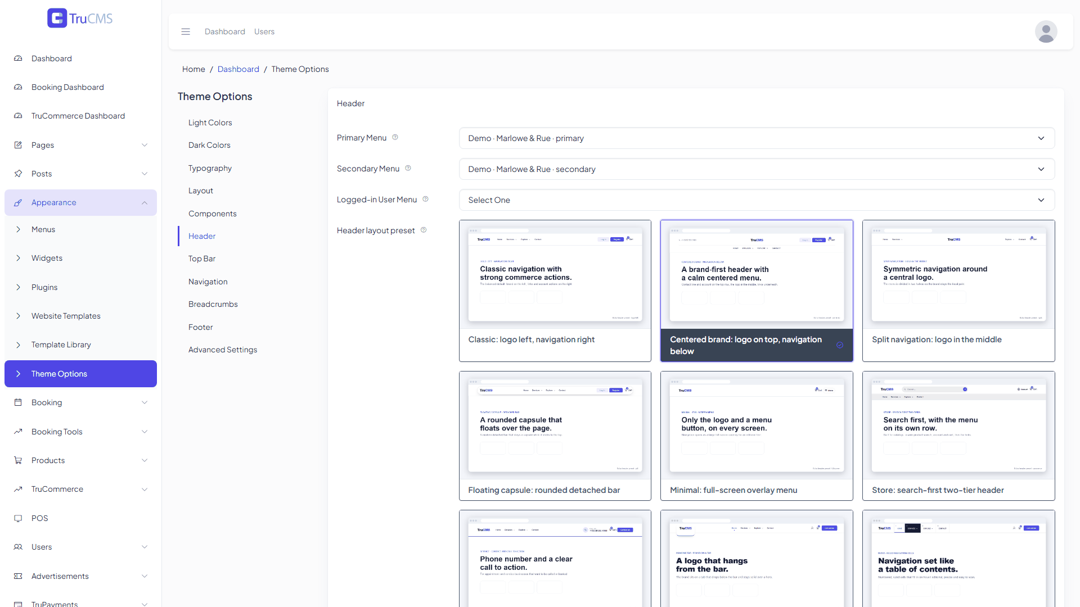Click the TruCommerce trend icon in sidebar

click(x=18, y=489)
